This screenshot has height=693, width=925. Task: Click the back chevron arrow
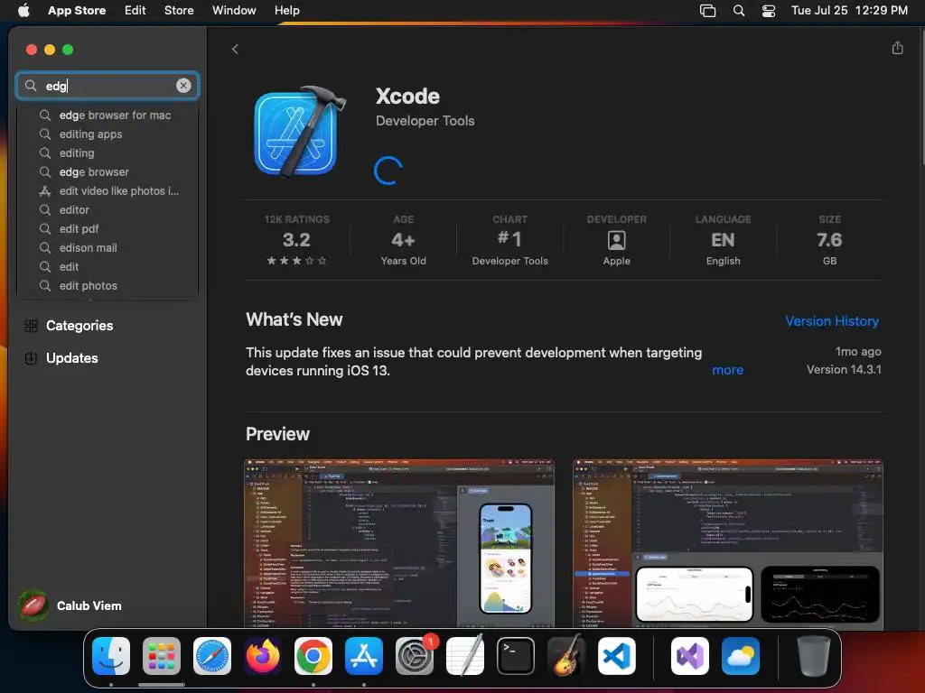235,49
